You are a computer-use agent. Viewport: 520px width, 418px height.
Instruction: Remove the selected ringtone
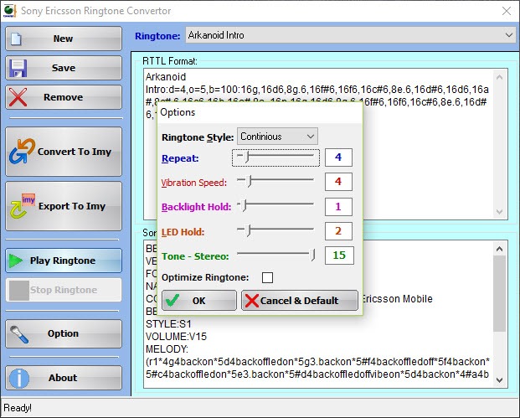64,97
